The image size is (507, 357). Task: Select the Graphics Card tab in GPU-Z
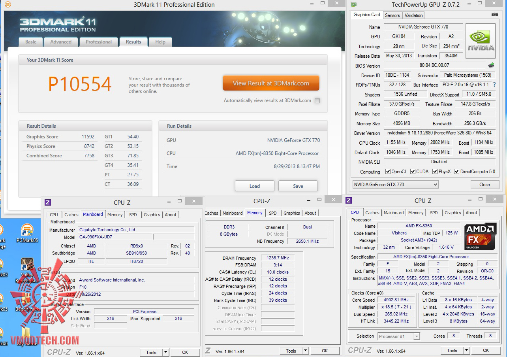coord(367,15)
